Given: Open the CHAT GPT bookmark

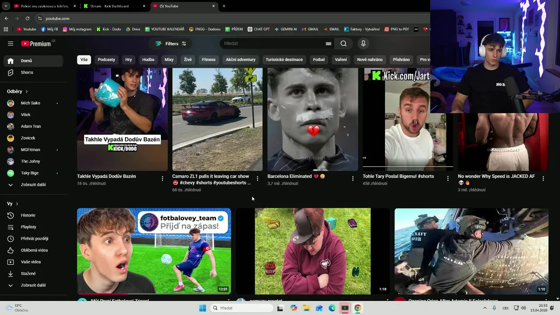Looking at the screenshot, I should (259, 29).
